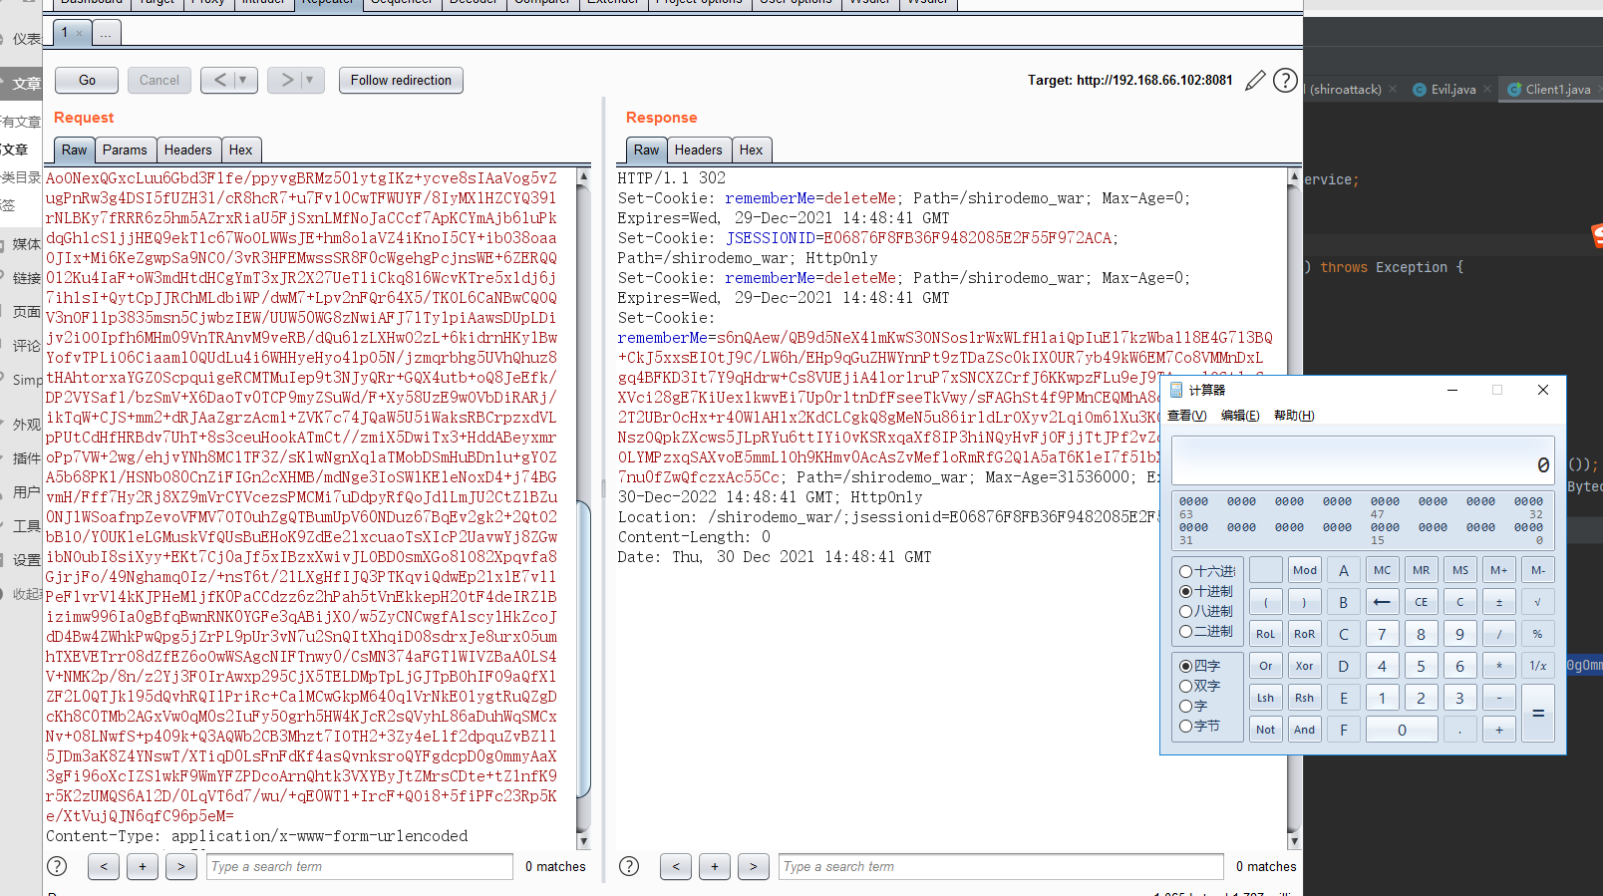Go back with the < history button
This screenshot has height=896, width=1603.
pos(219,80)
